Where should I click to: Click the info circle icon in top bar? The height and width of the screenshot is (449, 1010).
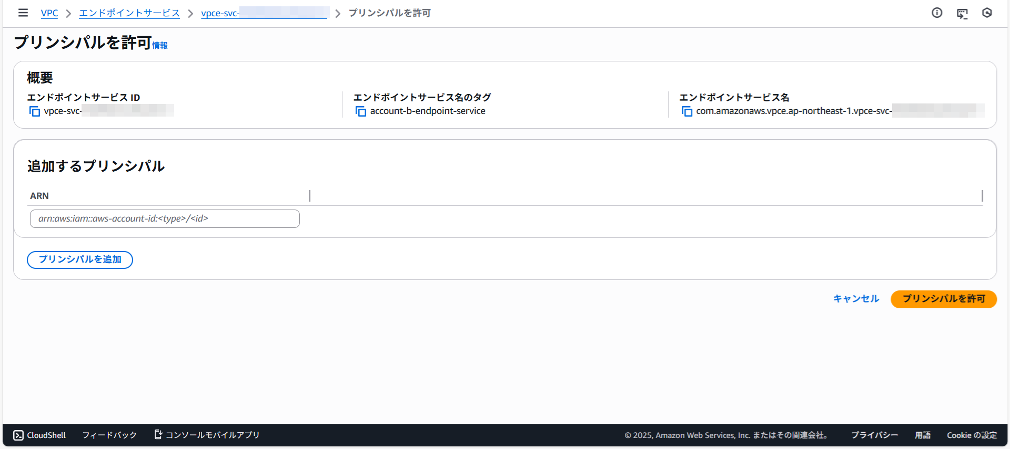point(937,13)
